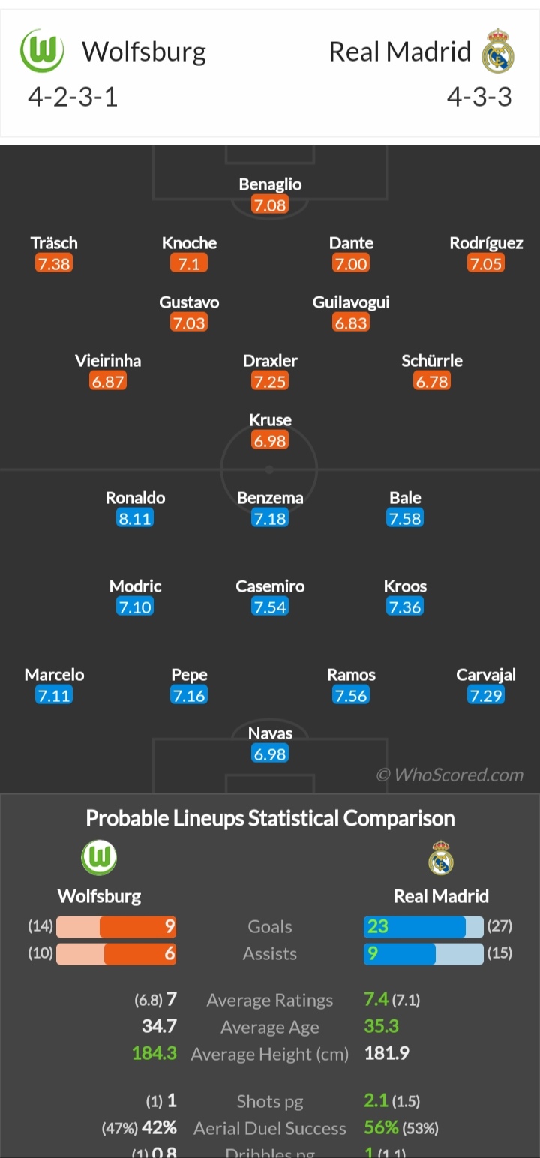Image resolution: width=540 pixels, height=1158 pixels.
Task: Click the Wolfsburg logo in the statistical comparison
Action: tap(99, 858)
